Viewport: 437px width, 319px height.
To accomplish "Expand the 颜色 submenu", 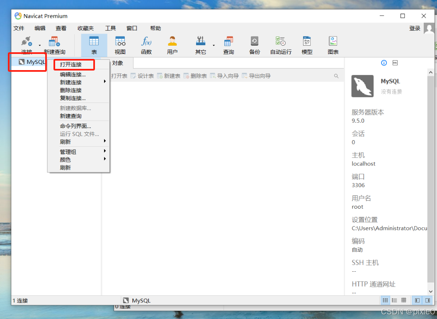I will click(79, 159).
